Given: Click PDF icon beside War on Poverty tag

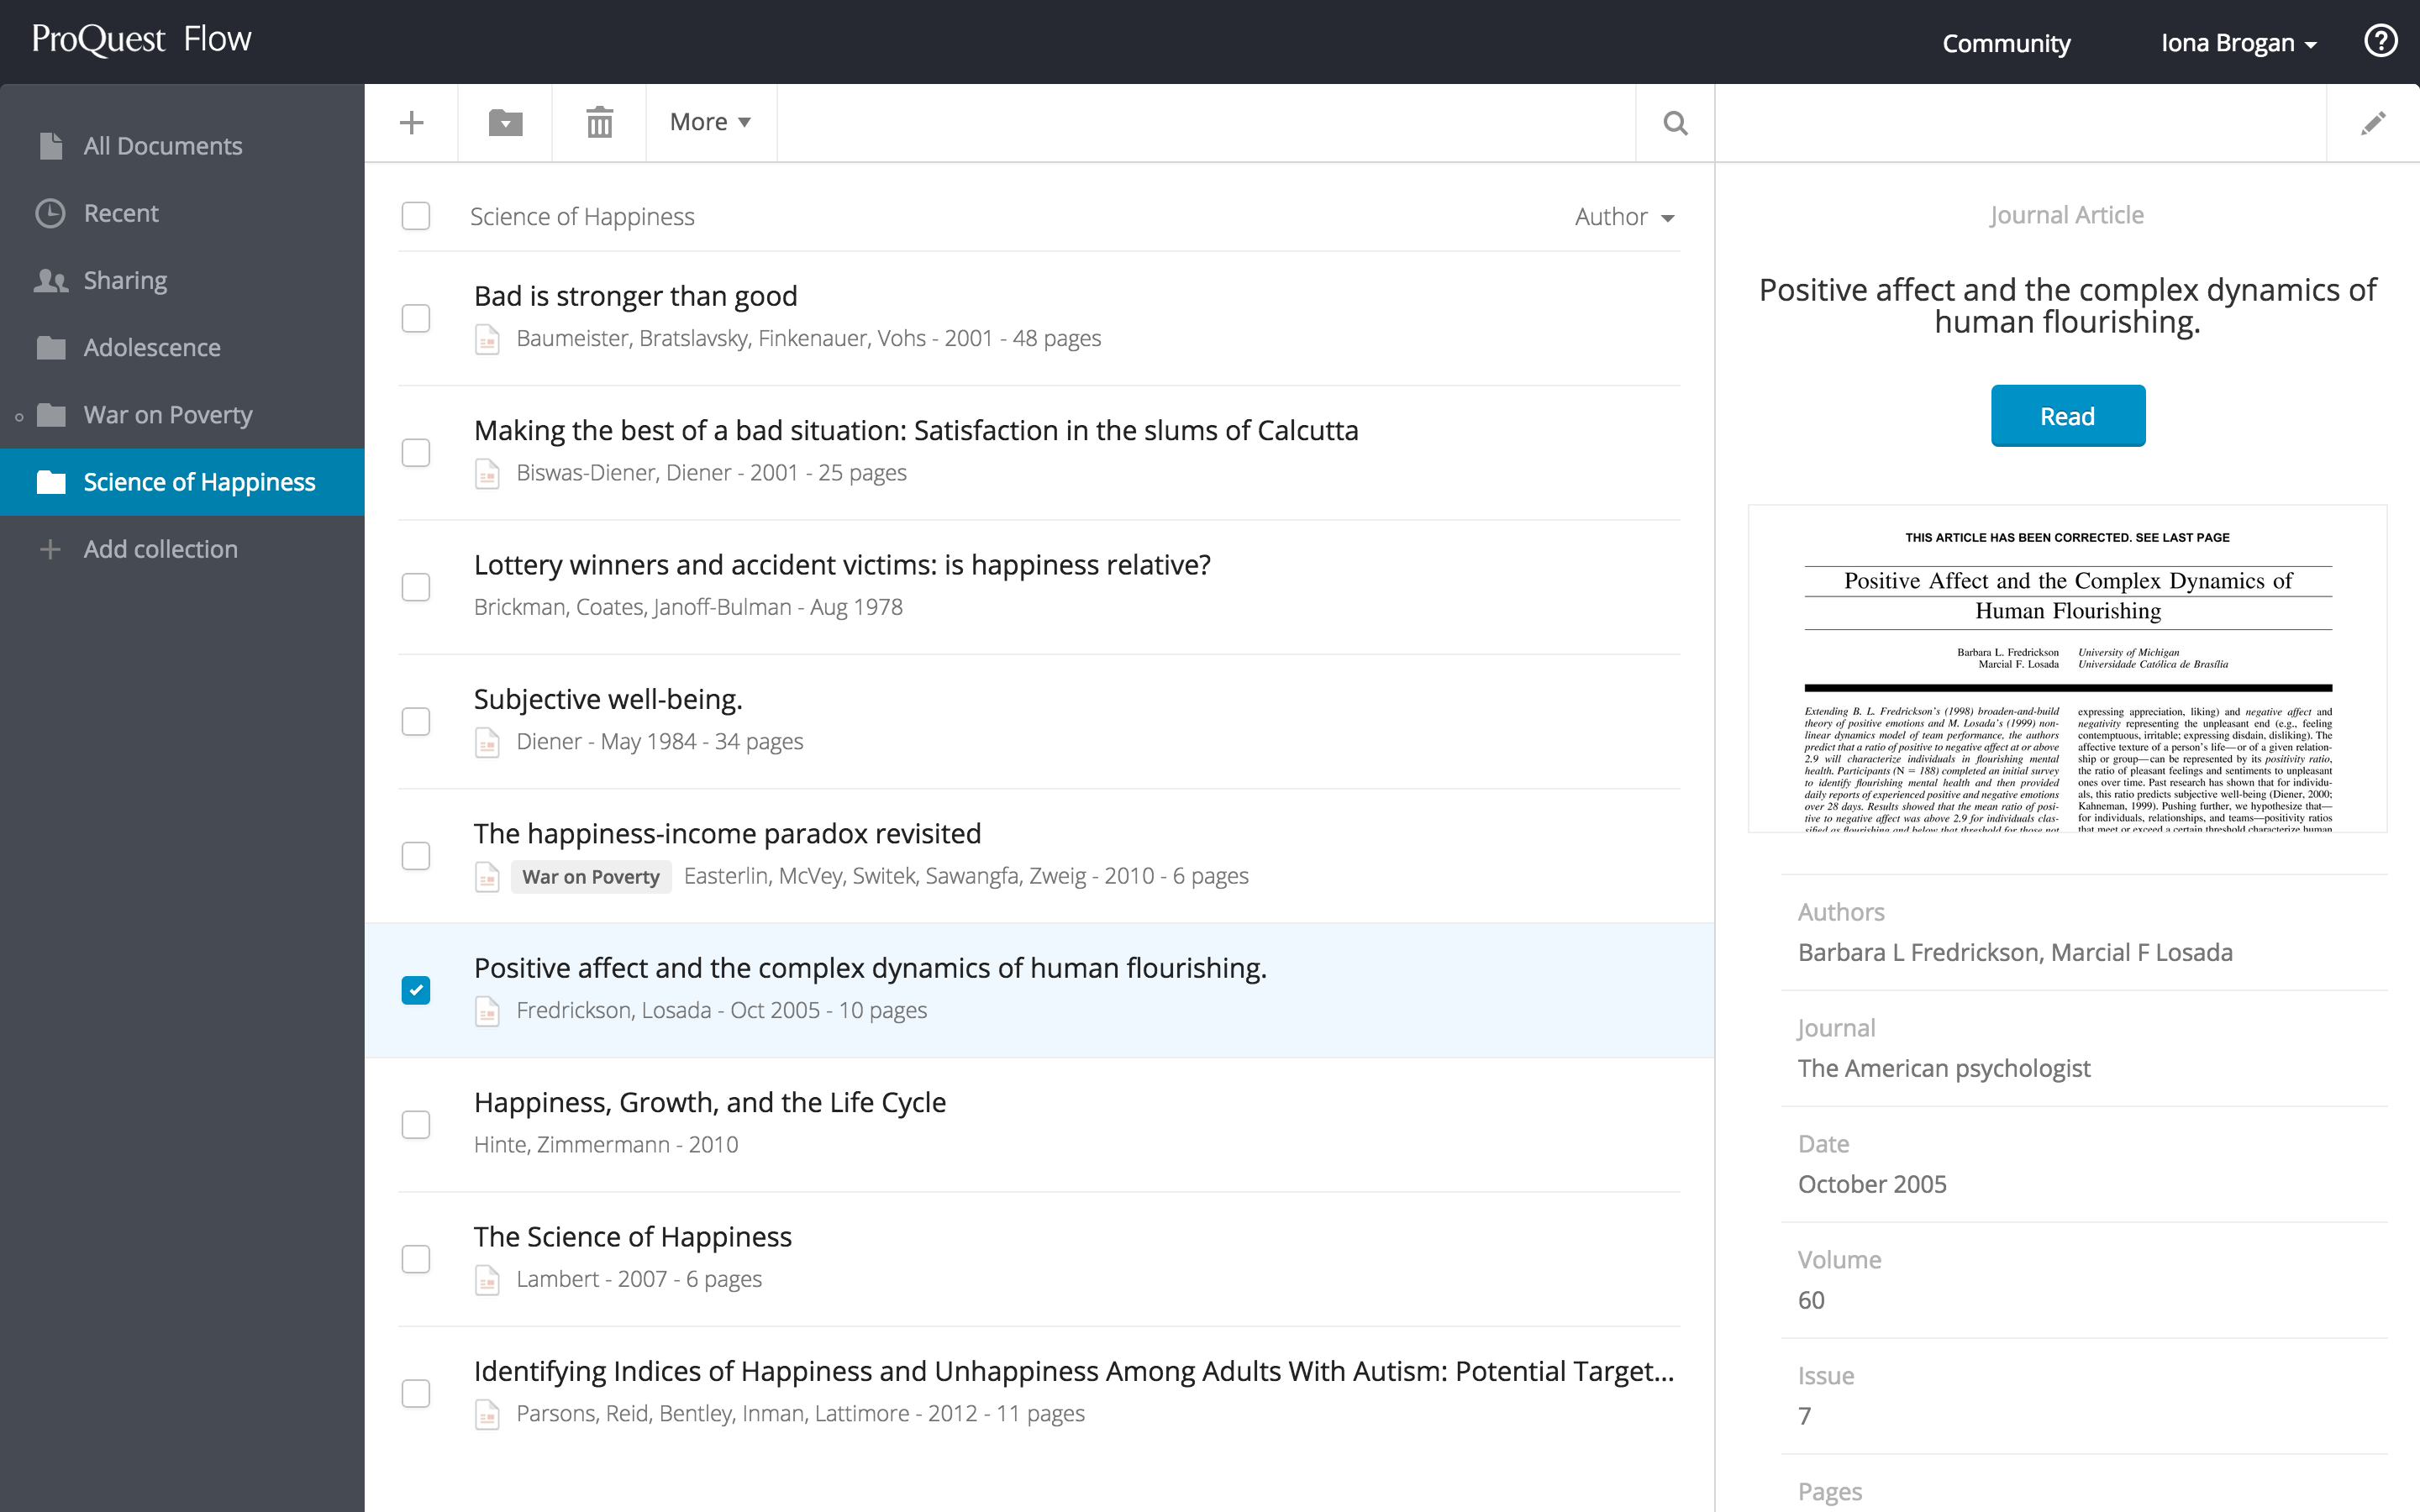Looking at the screenshot, I should (487, 877).
